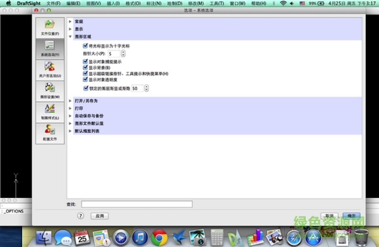This screenshot has width=379, height=247.
Task: Expand the 图形文件默认值 section
Action: 70,123
